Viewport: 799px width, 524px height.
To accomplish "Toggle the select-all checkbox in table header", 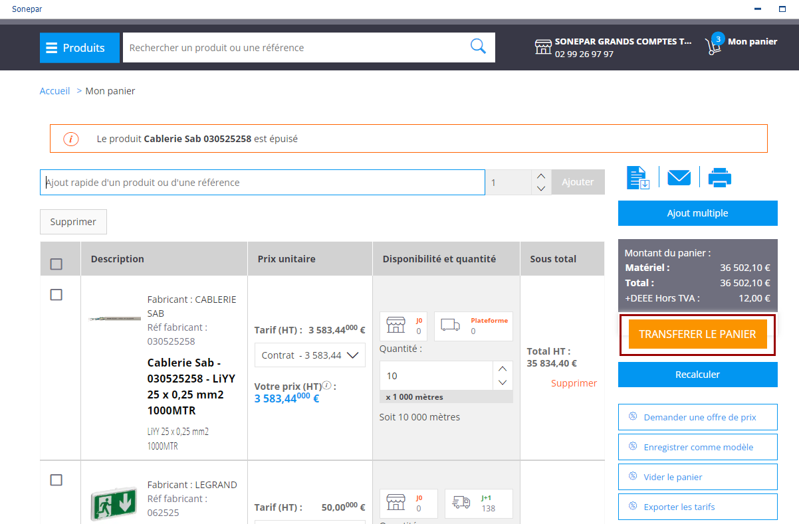I will pyautogui.click(x=57, y=264).
